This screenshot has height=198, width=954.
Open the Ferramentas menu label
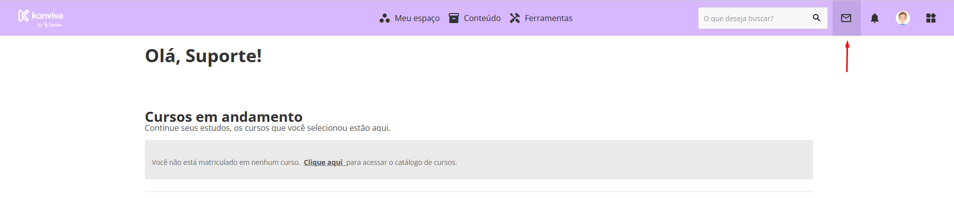(549, 18)
